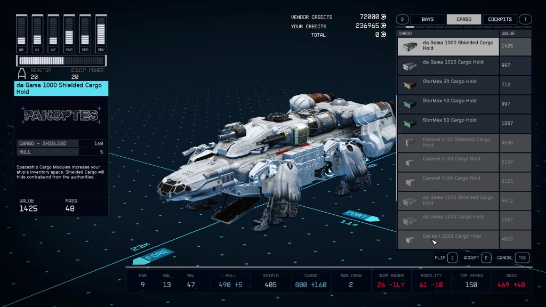Image resolution: width=546 pixels, height=307 pixels.
Task: Click the Panoptes manufacturer logo
Action: coord(61,115)
